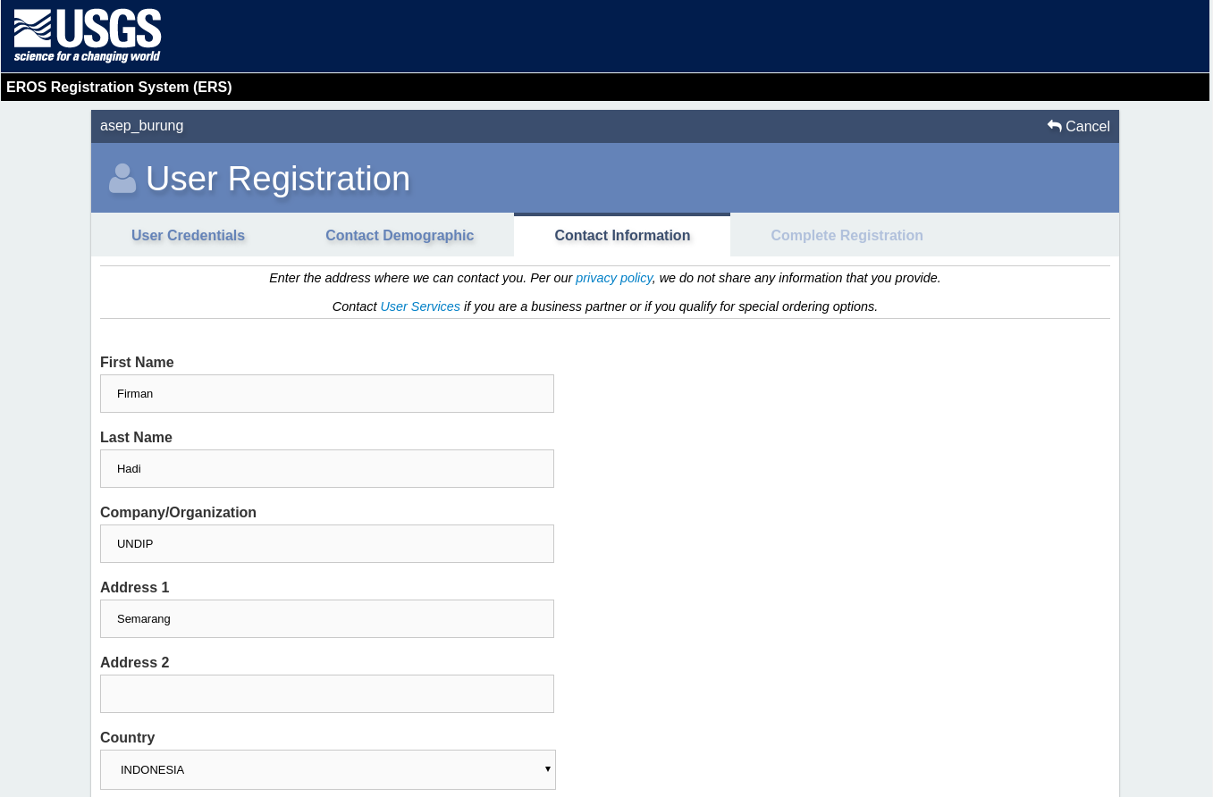Click the USGS logo

[x=88, y=36]
